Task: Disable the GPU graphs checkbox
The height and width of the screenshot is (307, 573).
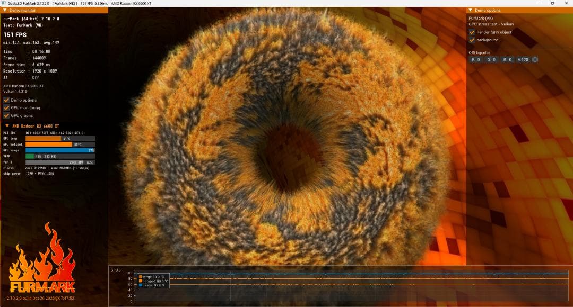Action: click(x=6, y=115)
